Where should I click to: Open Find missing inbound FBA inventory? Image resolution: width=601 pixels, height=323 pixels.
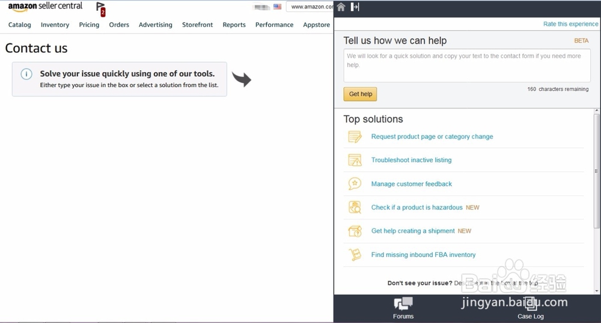(423, 254)
